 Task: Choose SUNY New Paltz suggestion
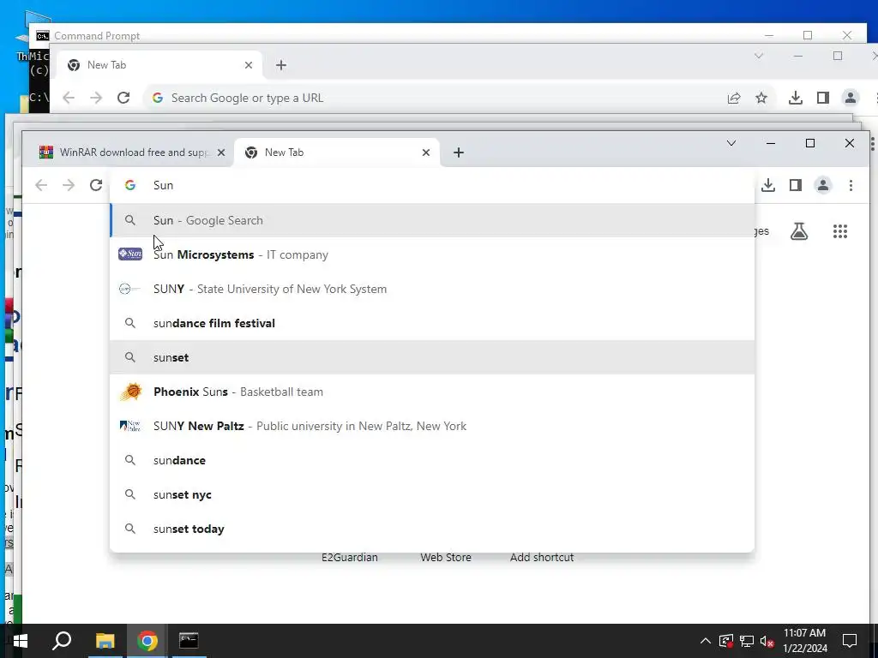point(432,426)
